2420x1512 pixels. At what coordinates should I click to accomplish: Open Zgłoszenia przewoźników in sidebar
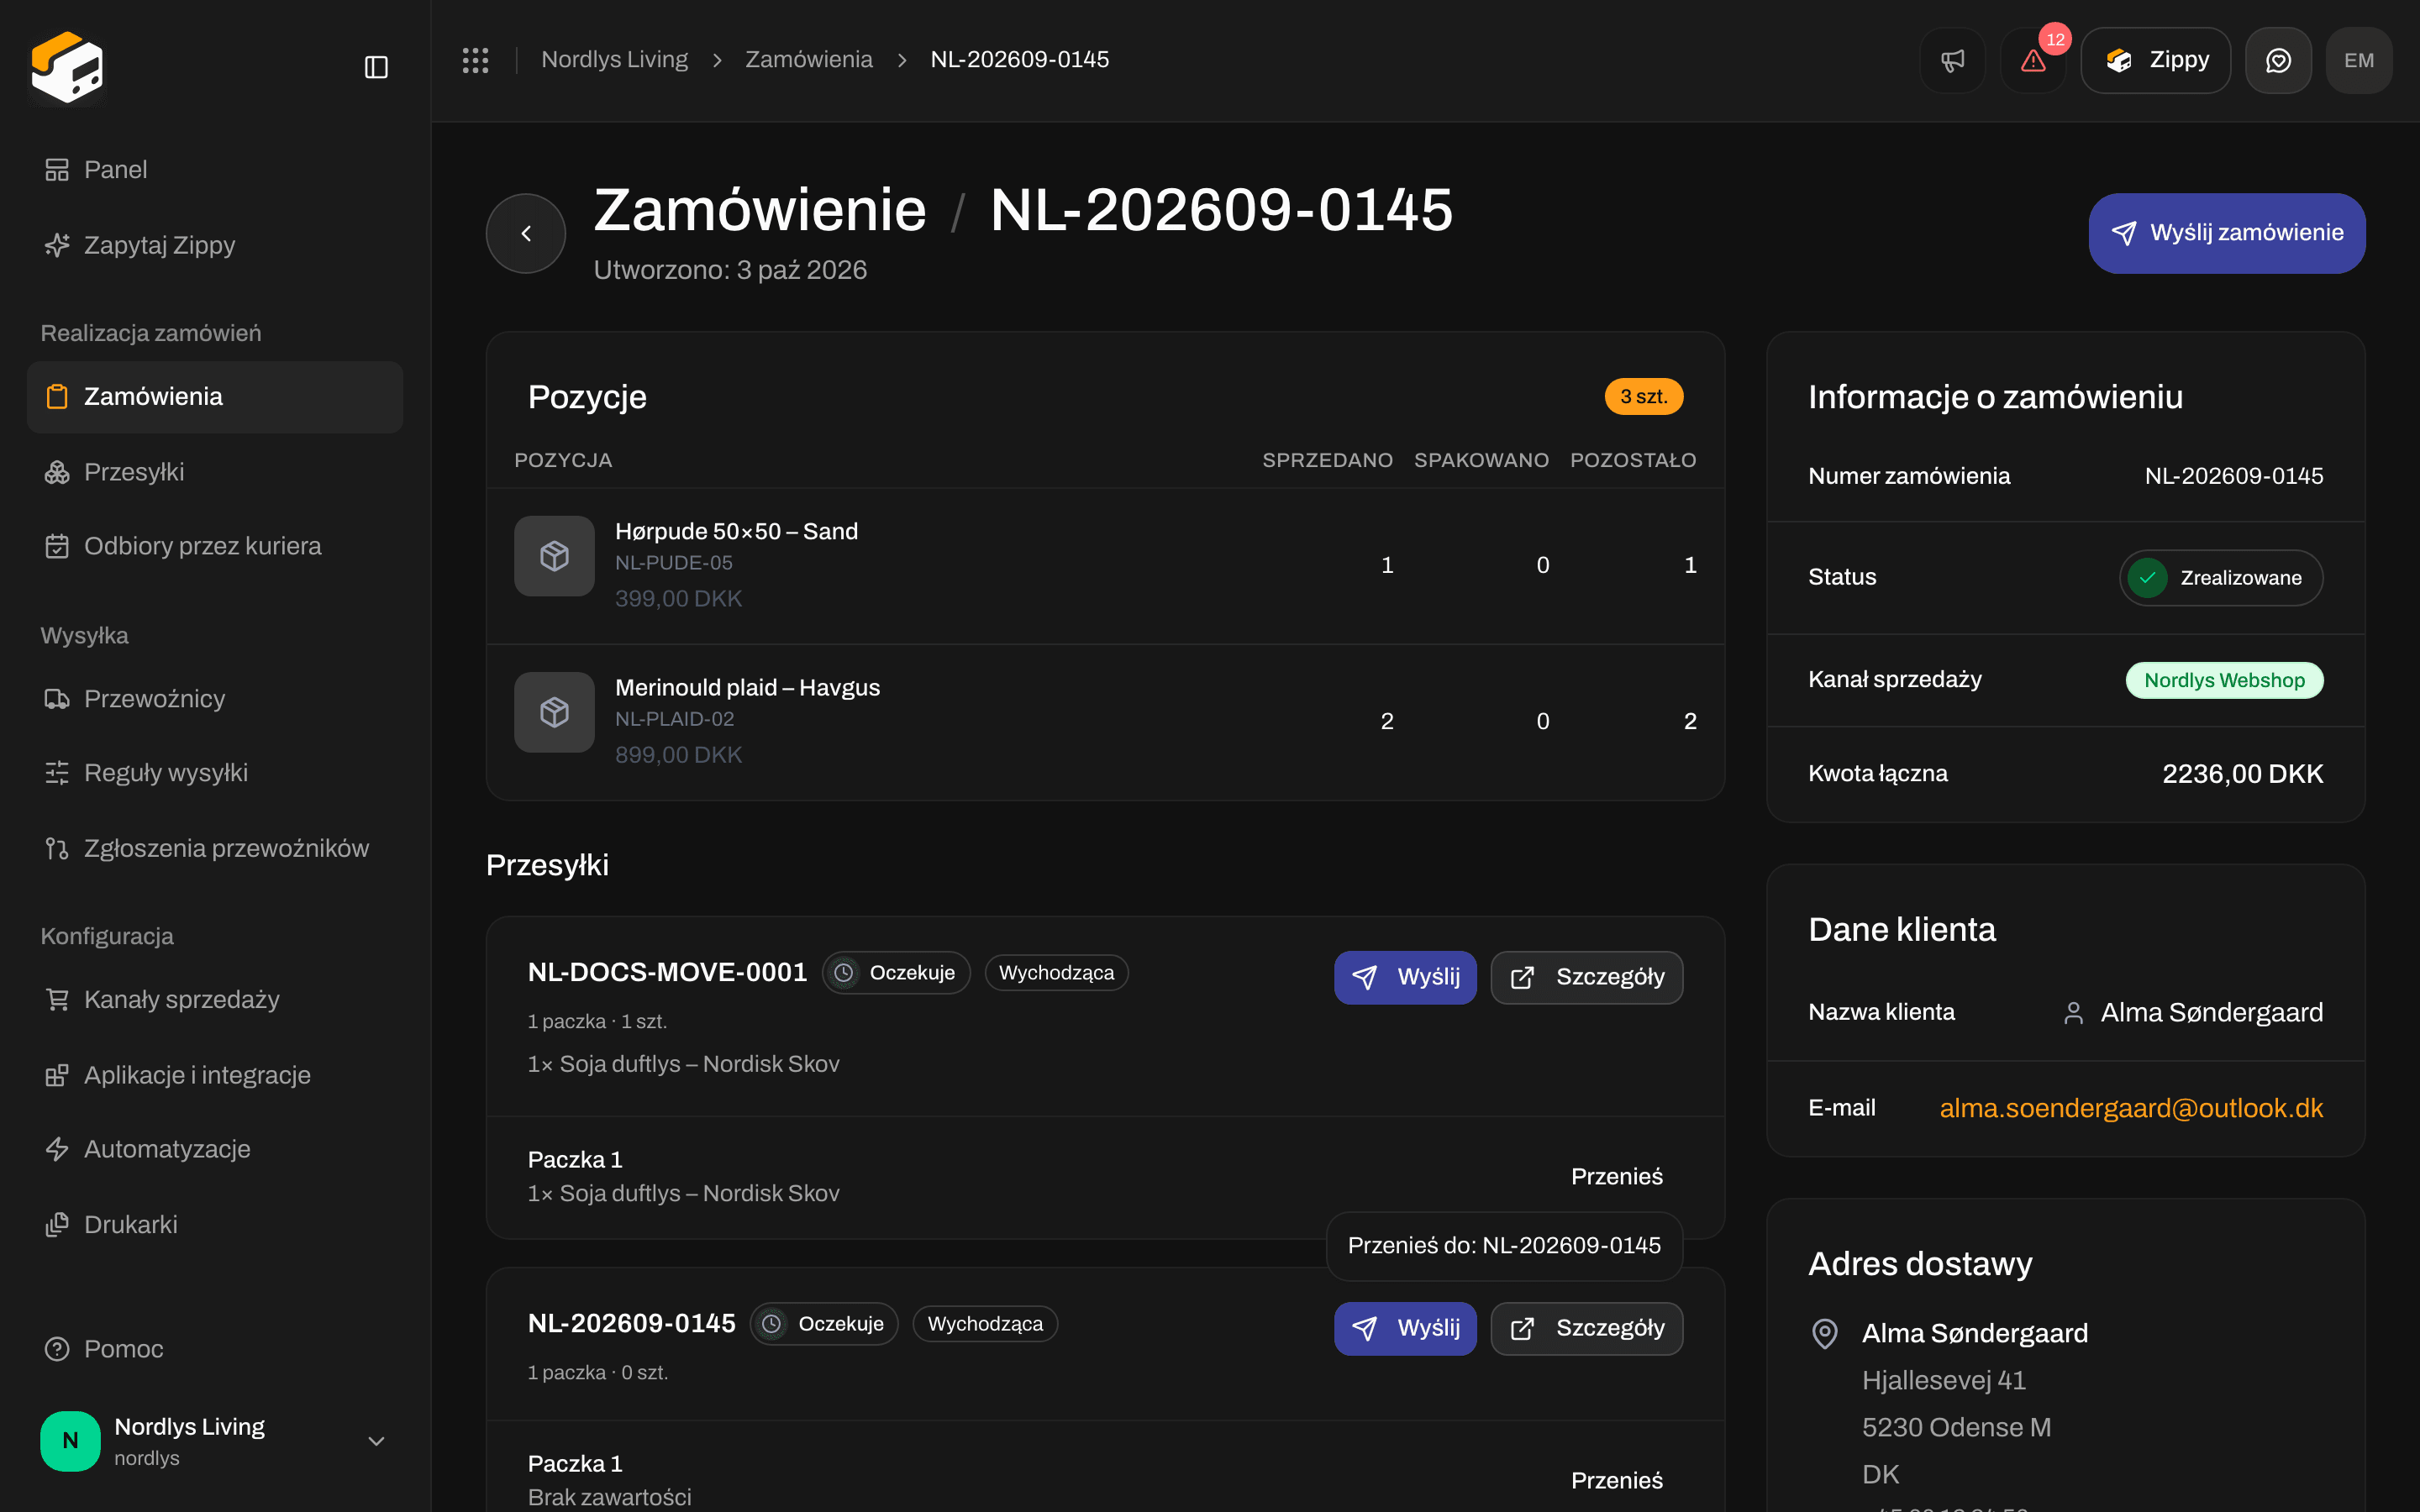(215, 848)
